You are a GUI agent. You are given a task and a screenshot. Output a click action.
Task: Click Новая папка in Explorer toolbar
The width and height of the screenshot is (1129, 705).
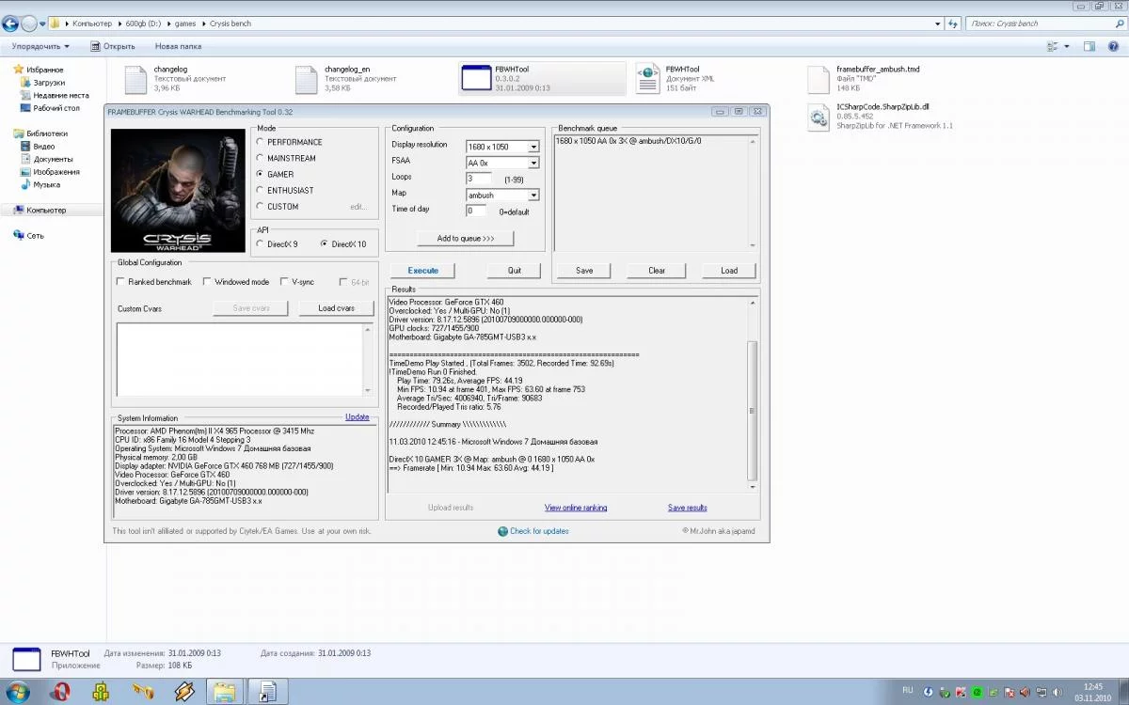tap(178, 46)
